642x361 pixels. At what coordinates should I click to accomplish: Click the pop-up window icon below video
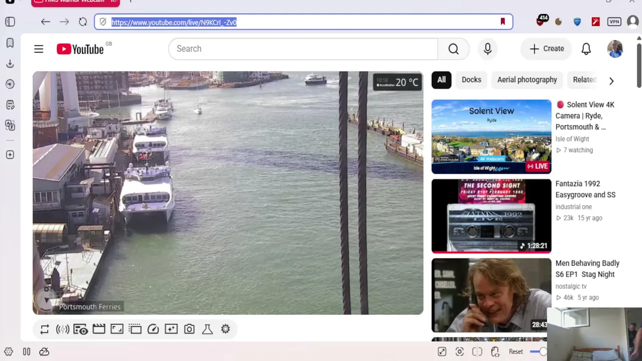click(135, 329)
